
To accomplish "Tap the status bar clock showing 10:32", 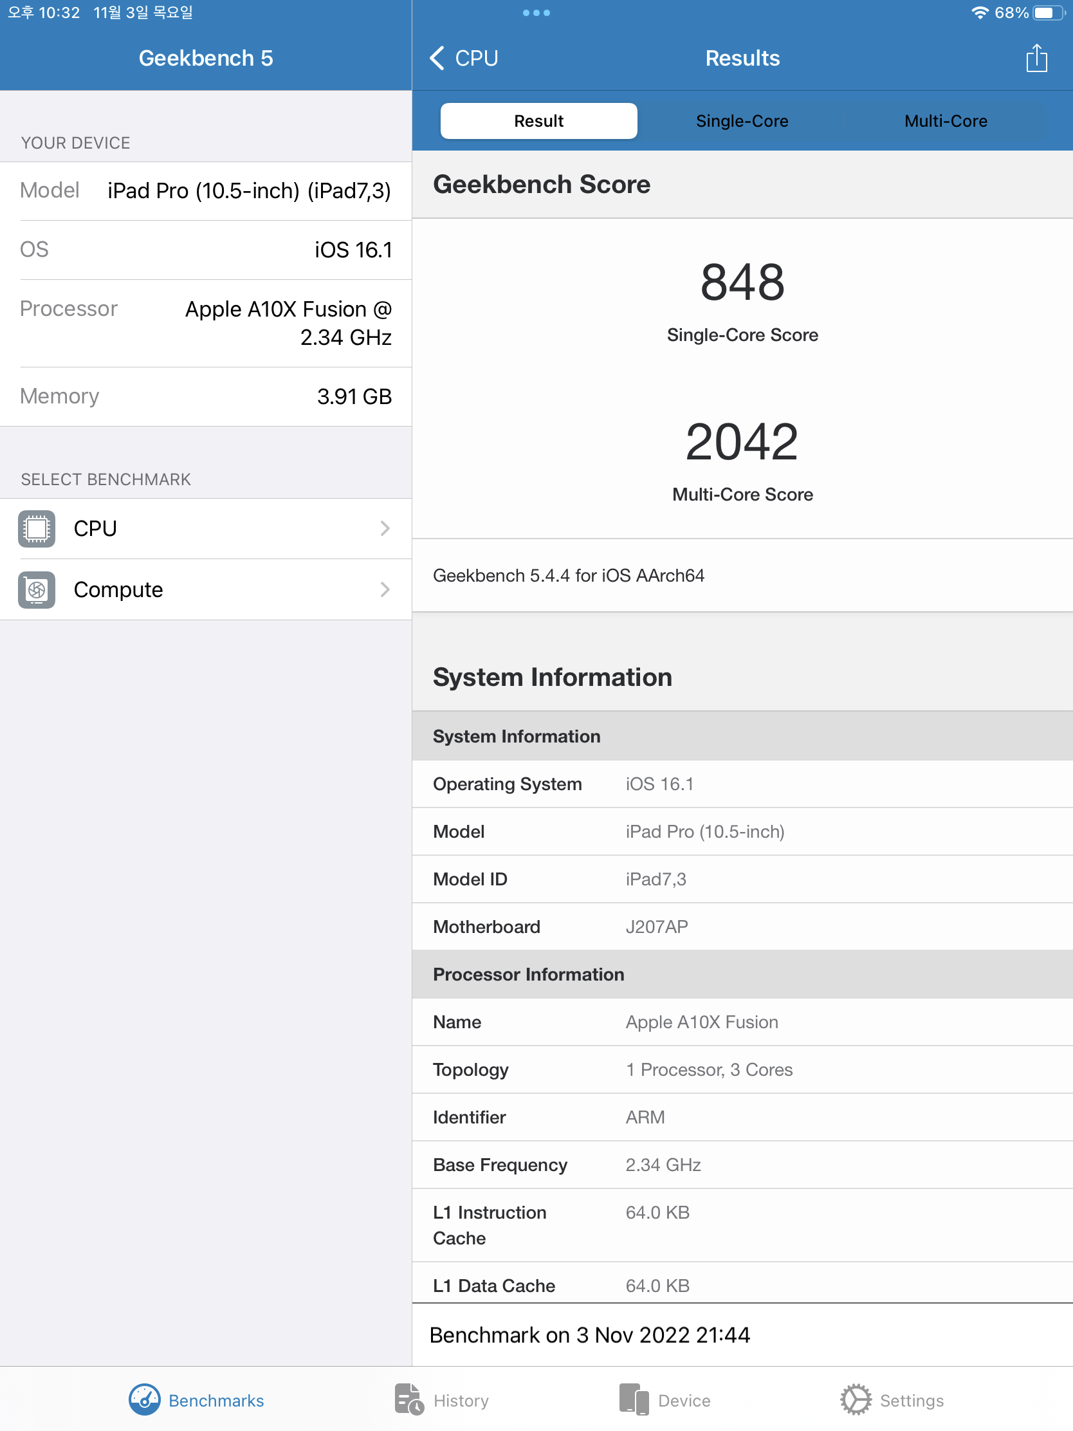I will click(x=44, y=13).
